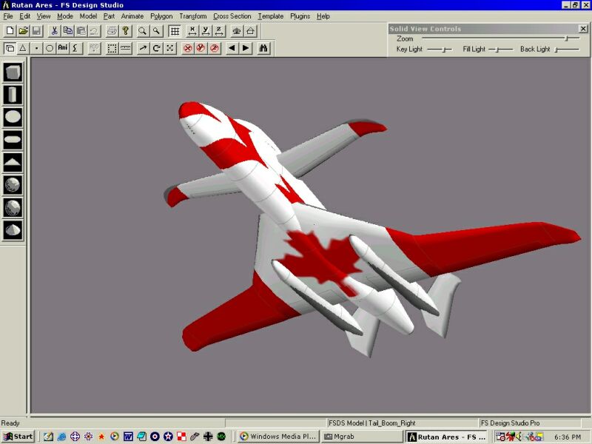Add a box primitive from sidebar
The height and width of the screenshot is (444, 592).
(x=13, y=72)
